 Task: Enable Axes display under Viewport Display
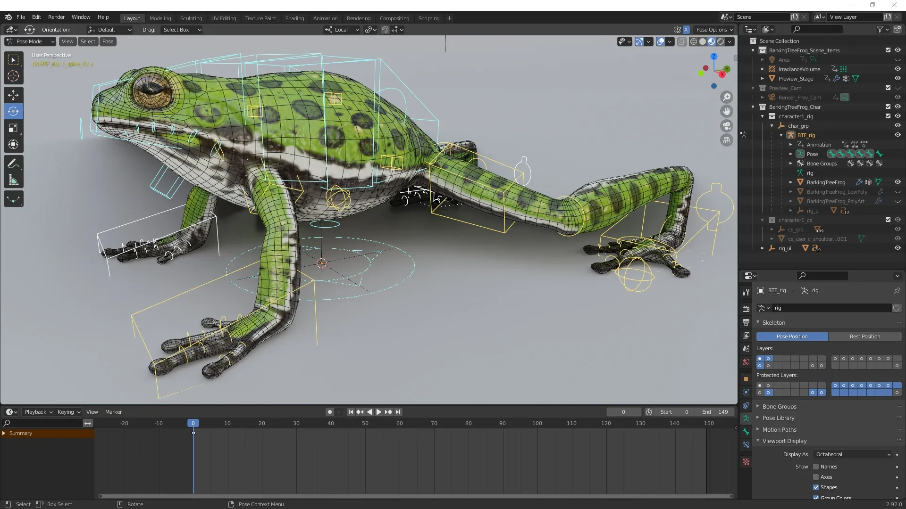[x=816, y=476]
